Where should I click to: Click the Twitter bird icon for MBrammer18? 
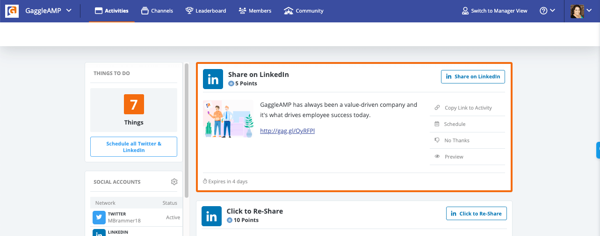(99, 217)
